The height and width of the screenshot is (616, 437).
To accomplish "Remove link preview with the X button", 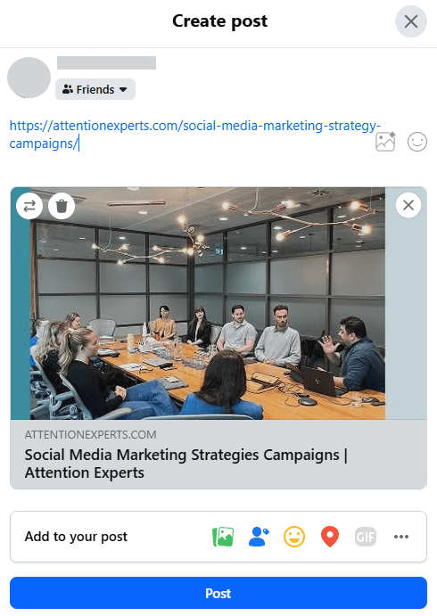I will [408, 205].
